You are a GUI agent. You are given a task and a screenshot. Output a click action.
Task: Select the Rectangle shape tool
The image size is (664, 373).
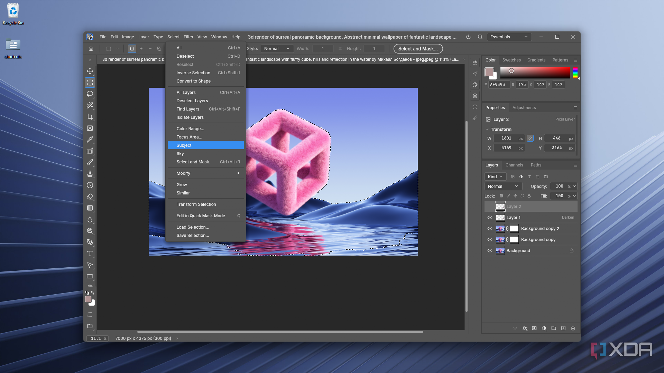coord(90,276)
